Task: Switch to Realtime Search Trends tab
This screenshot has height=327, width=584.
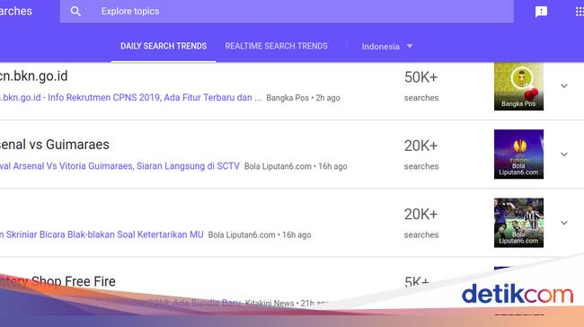Action: (x=277, y=46)
